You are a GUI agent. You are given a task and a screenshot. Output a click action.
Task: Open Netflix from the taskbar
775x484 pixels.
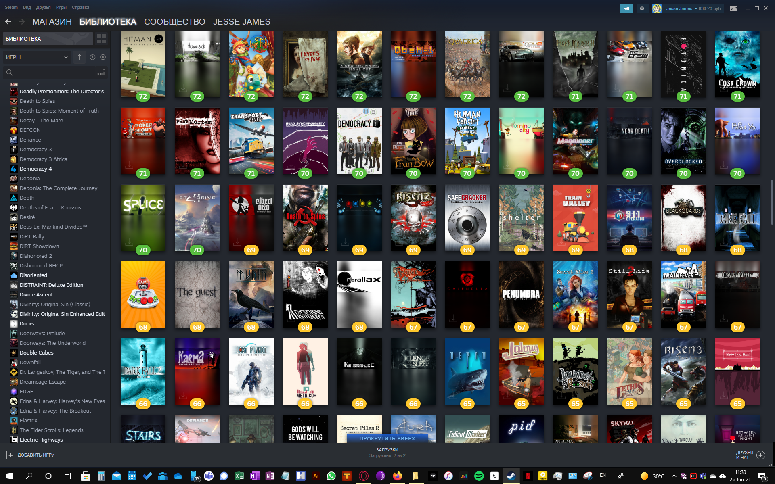[527, 476]
